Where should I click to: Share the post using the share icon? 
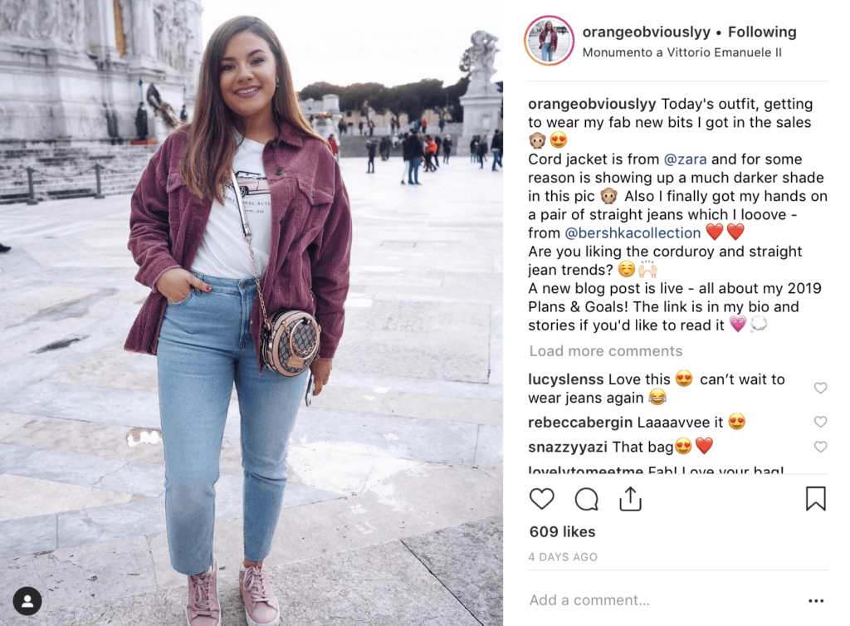pos(630,499)
